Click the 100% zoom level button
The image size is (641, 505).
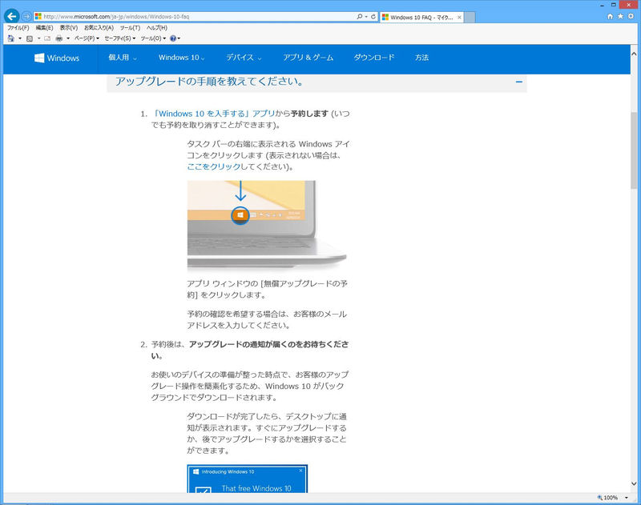(607, 498)
